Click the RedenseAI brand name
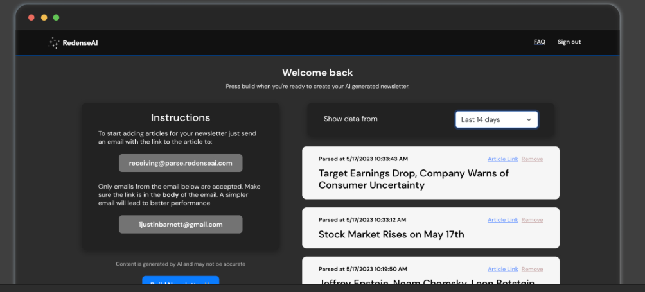 (80, 43)
